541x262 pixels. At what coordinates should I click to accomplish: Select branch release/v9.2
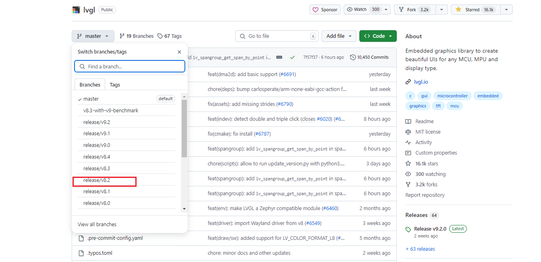(x=126, y=122)
